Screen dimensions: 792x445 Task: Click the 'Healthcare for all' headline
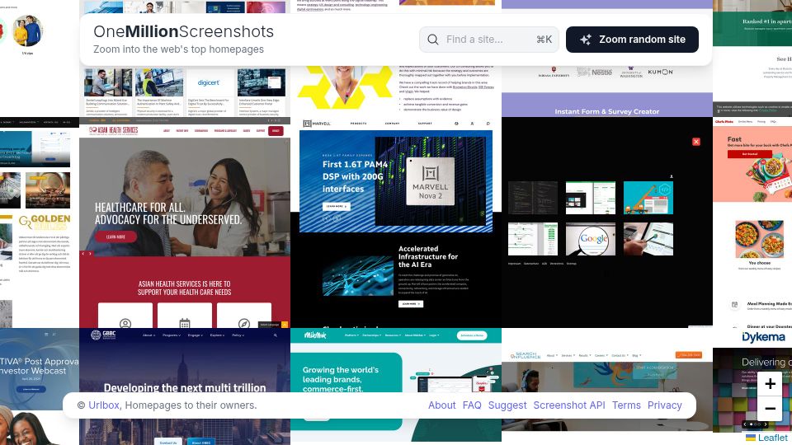pos(168,213)
